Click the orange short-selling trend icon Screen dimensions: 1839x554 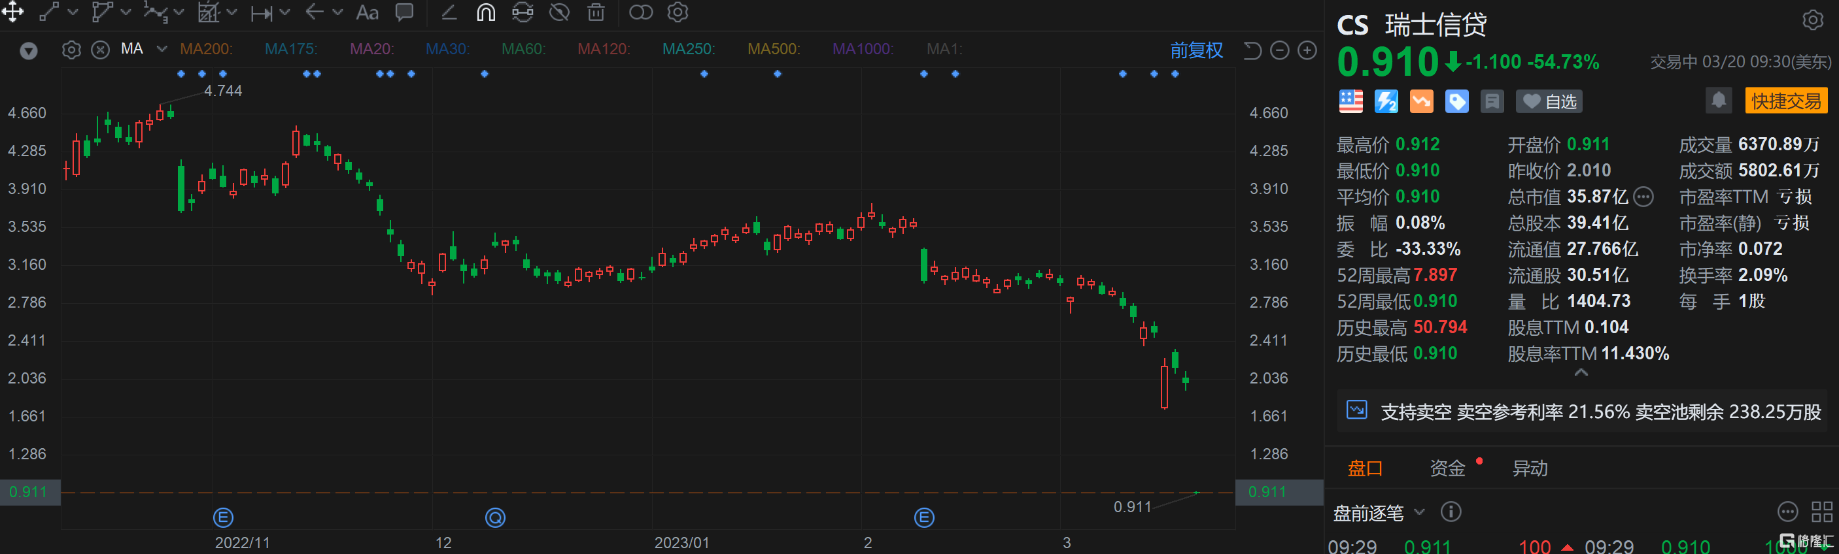point(1421,101)
